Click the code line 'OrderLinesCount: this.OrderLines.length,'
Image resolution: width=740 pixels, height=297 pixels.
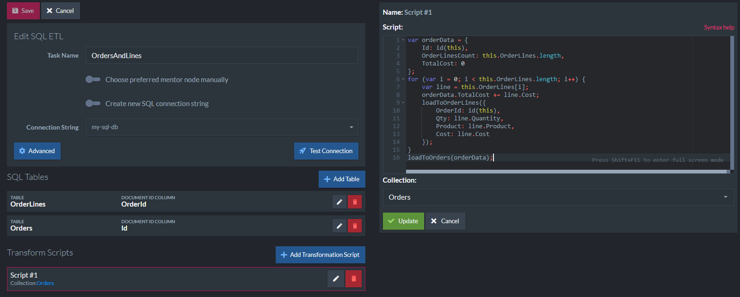493,56
